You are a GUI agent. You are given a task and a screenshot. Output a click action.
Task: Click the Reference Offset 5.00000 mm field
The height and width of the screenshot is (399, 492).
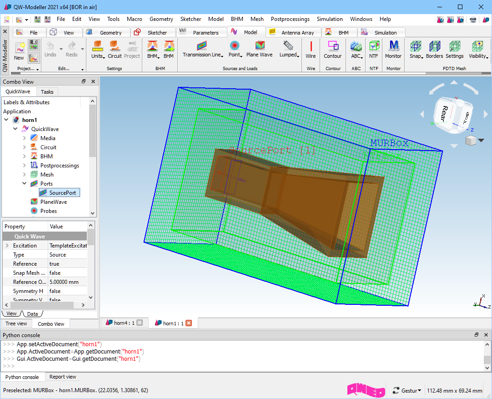pos(67,282)
